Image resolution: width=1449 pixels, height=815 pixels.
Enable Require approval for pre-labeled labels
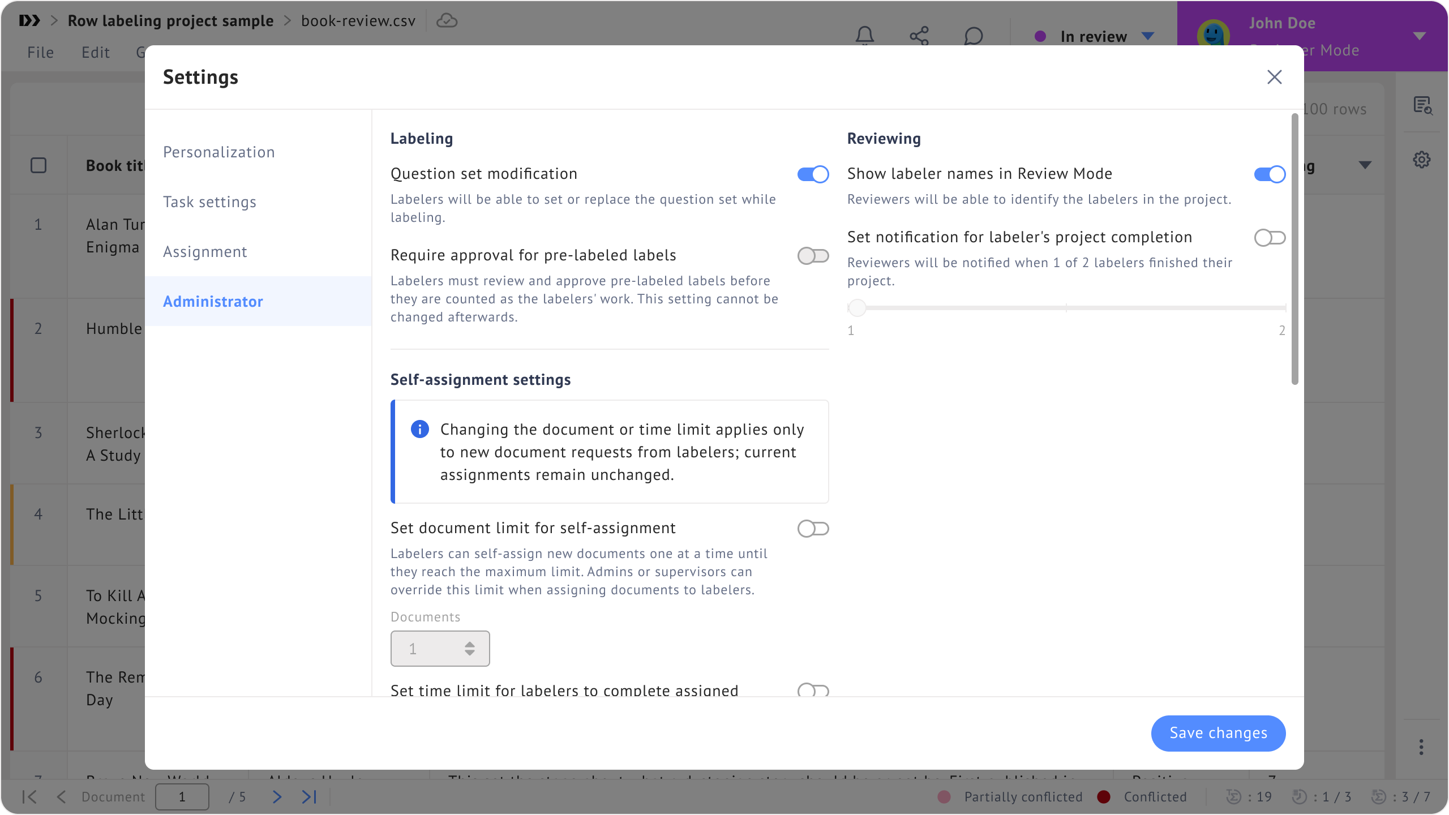click(x=813, y=256)
